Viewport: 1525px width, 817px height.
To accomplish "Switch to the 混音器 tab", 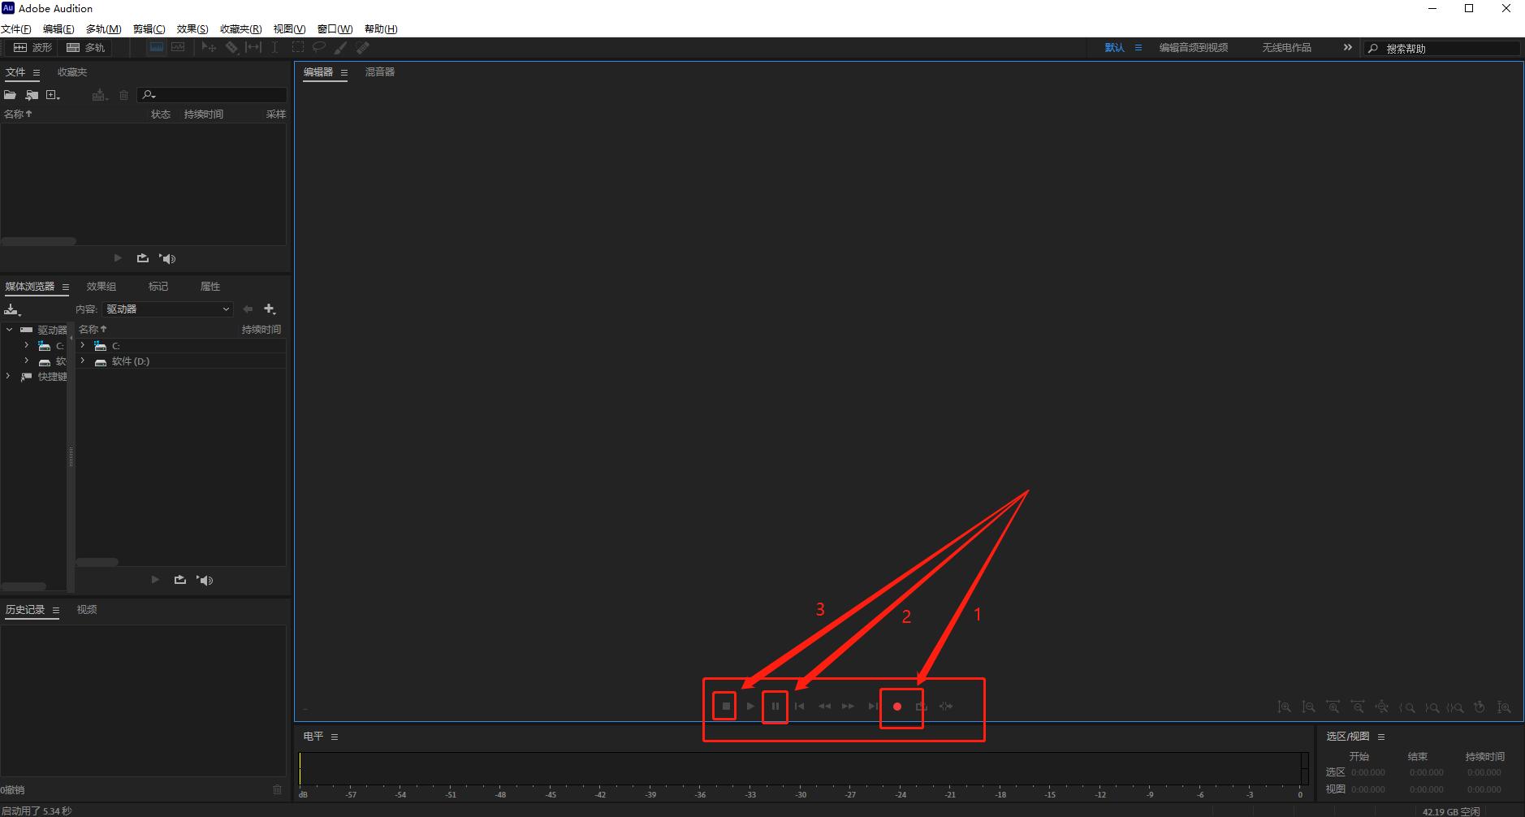I will (x=380, y=72).
